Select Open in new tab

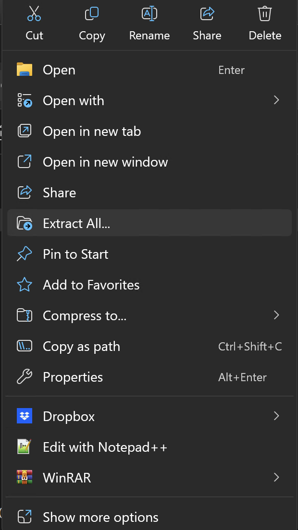click(149, 131)
